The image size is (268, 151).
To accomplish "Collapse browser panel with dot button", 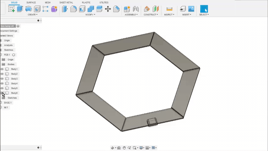I will coord(38,20).
